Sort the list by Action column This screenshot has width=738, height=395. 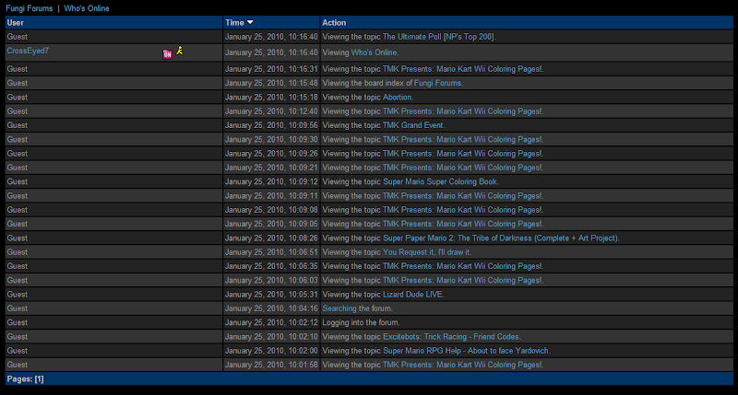pyautogui.click(x=334, y=21)
